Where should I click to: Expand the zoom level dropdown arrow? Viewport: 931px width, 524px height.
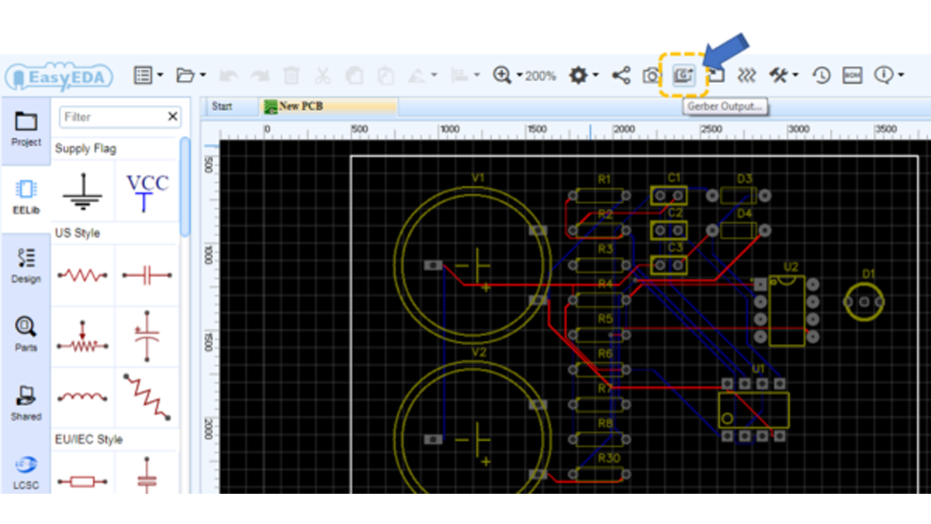(519, 76)
